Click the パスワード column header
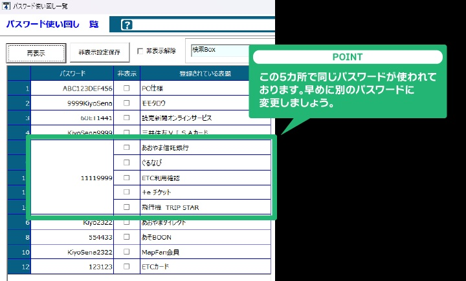This screenshot has height=281, width=466. 72,73
